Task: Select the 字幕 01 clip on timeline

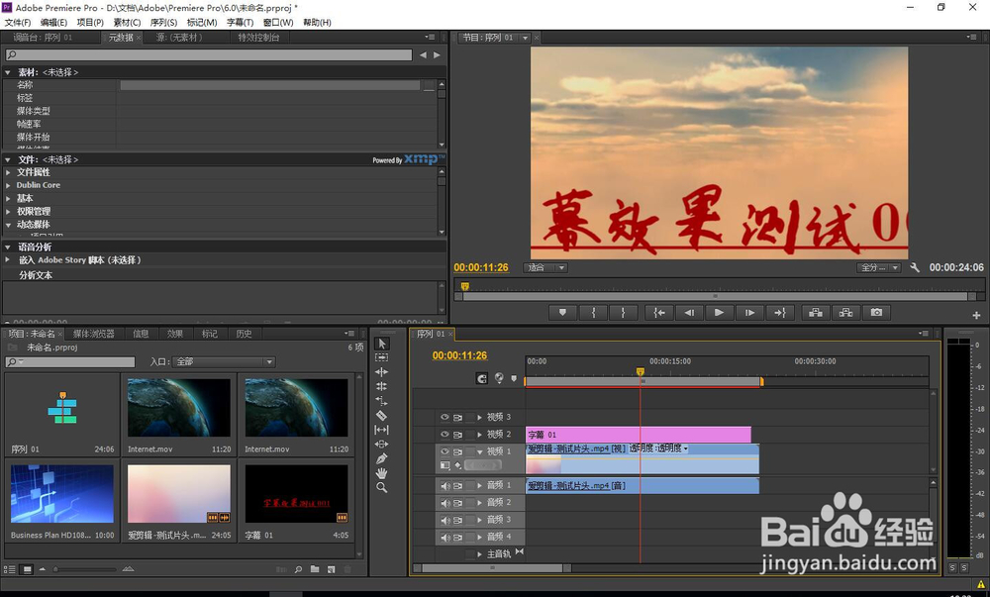Action: 639,435
